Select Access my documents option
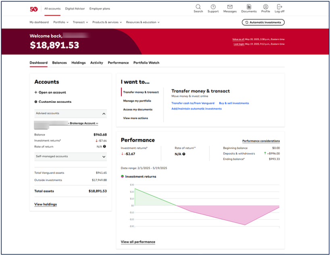Viewport: 331px width, 256px height. (138, 110)
